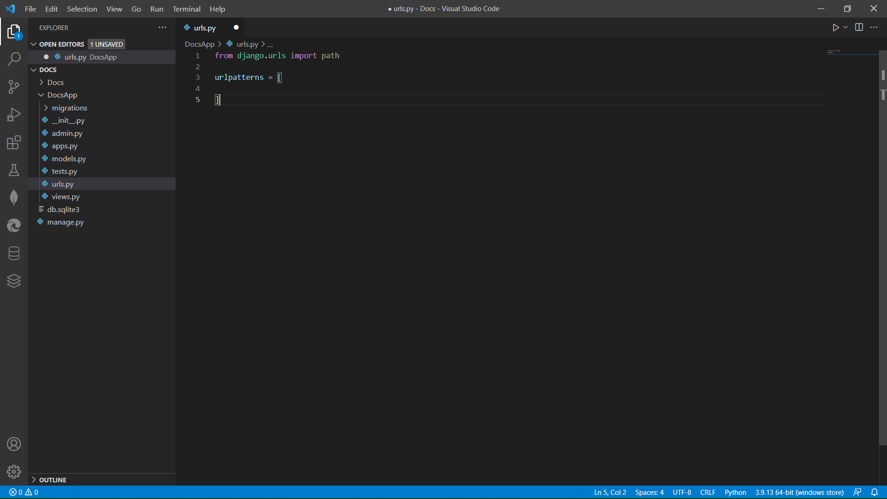Open the Source Control view
The image size is (887, 499).
[x=14, y=87]
